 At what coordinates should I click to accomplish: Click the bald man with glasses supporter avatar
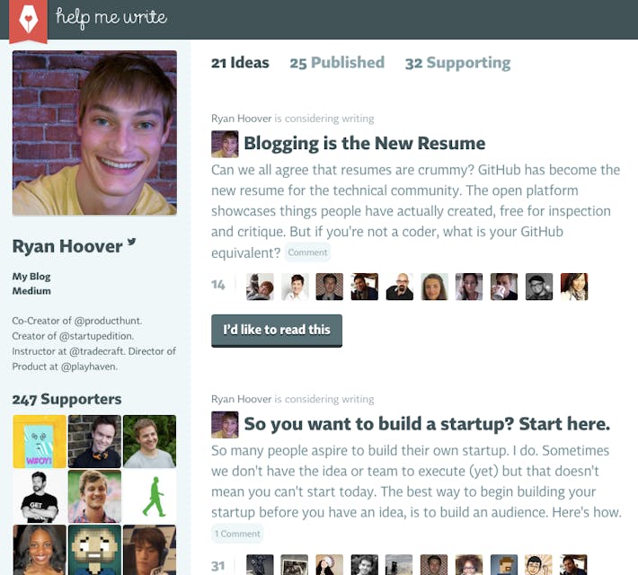(400, 287)
